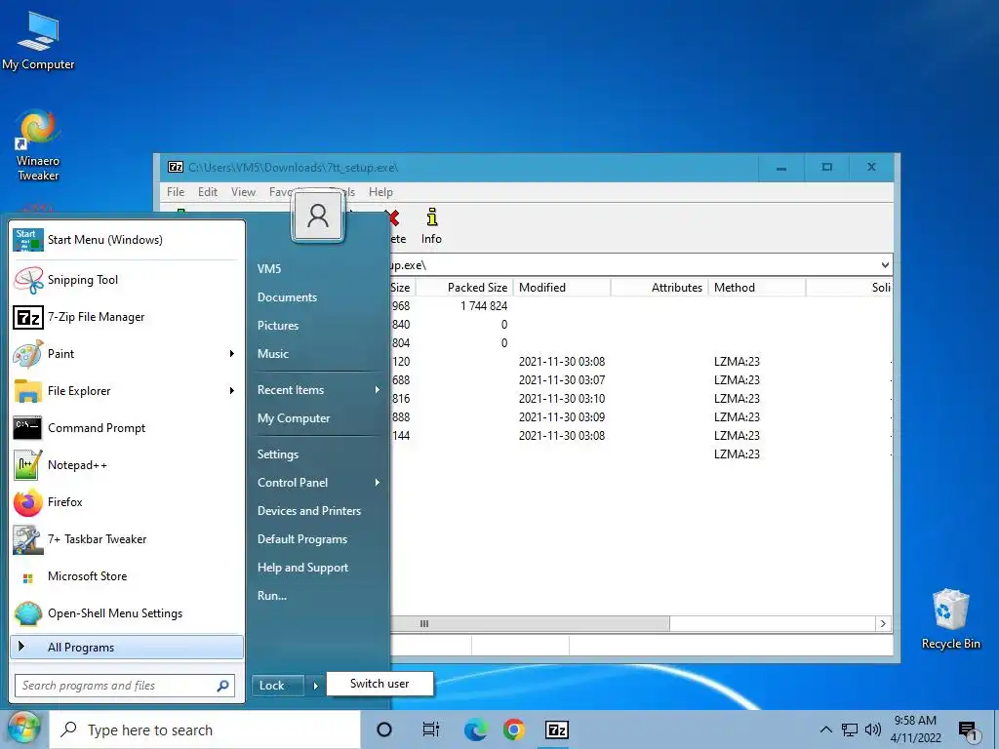Click the Start orb button
Screen dimensions: 999x749
tap(23, 728)
